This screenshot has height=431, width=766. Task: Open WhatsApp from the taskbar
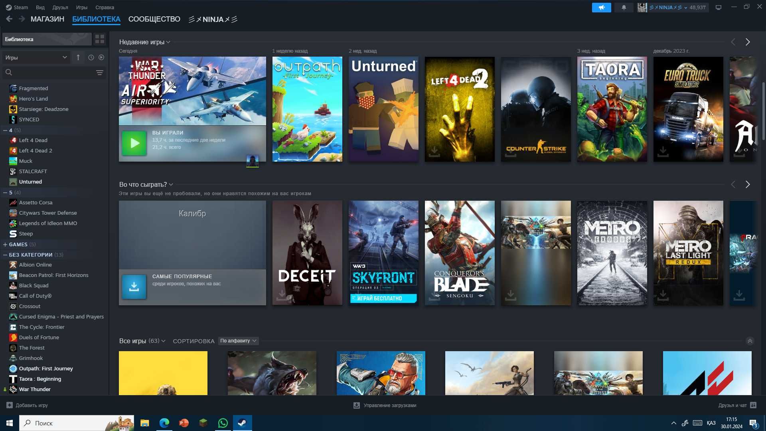223,423
